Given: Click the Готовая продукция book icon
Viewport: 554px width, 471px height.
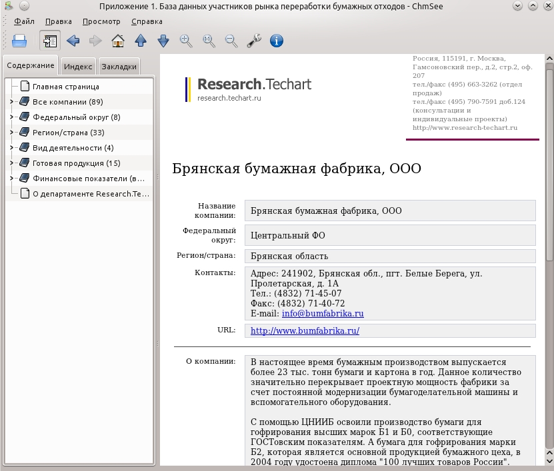Looking at the screenshot, I should (x=25, y=163).
